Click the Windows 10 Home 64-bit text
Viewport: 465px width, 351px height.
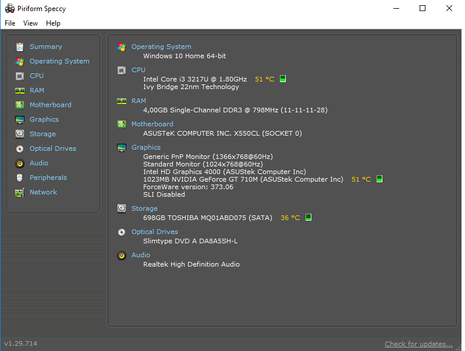coord(184,56)
